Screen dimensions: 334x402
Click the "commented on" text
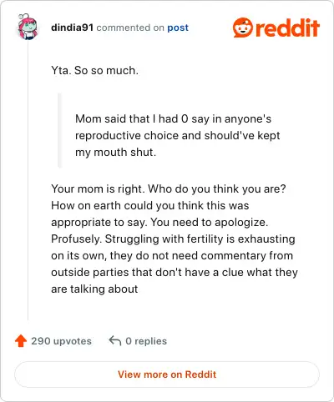[130, 28]
